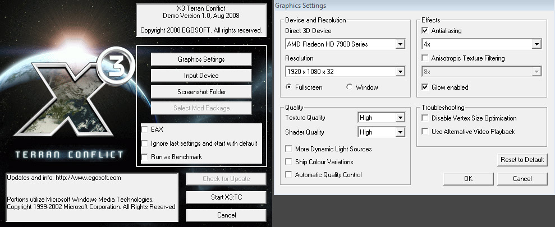The height and width of the screenshot is (227, 555).
Task: Toggle the Glow enabled checkbox
Action: 425,87
